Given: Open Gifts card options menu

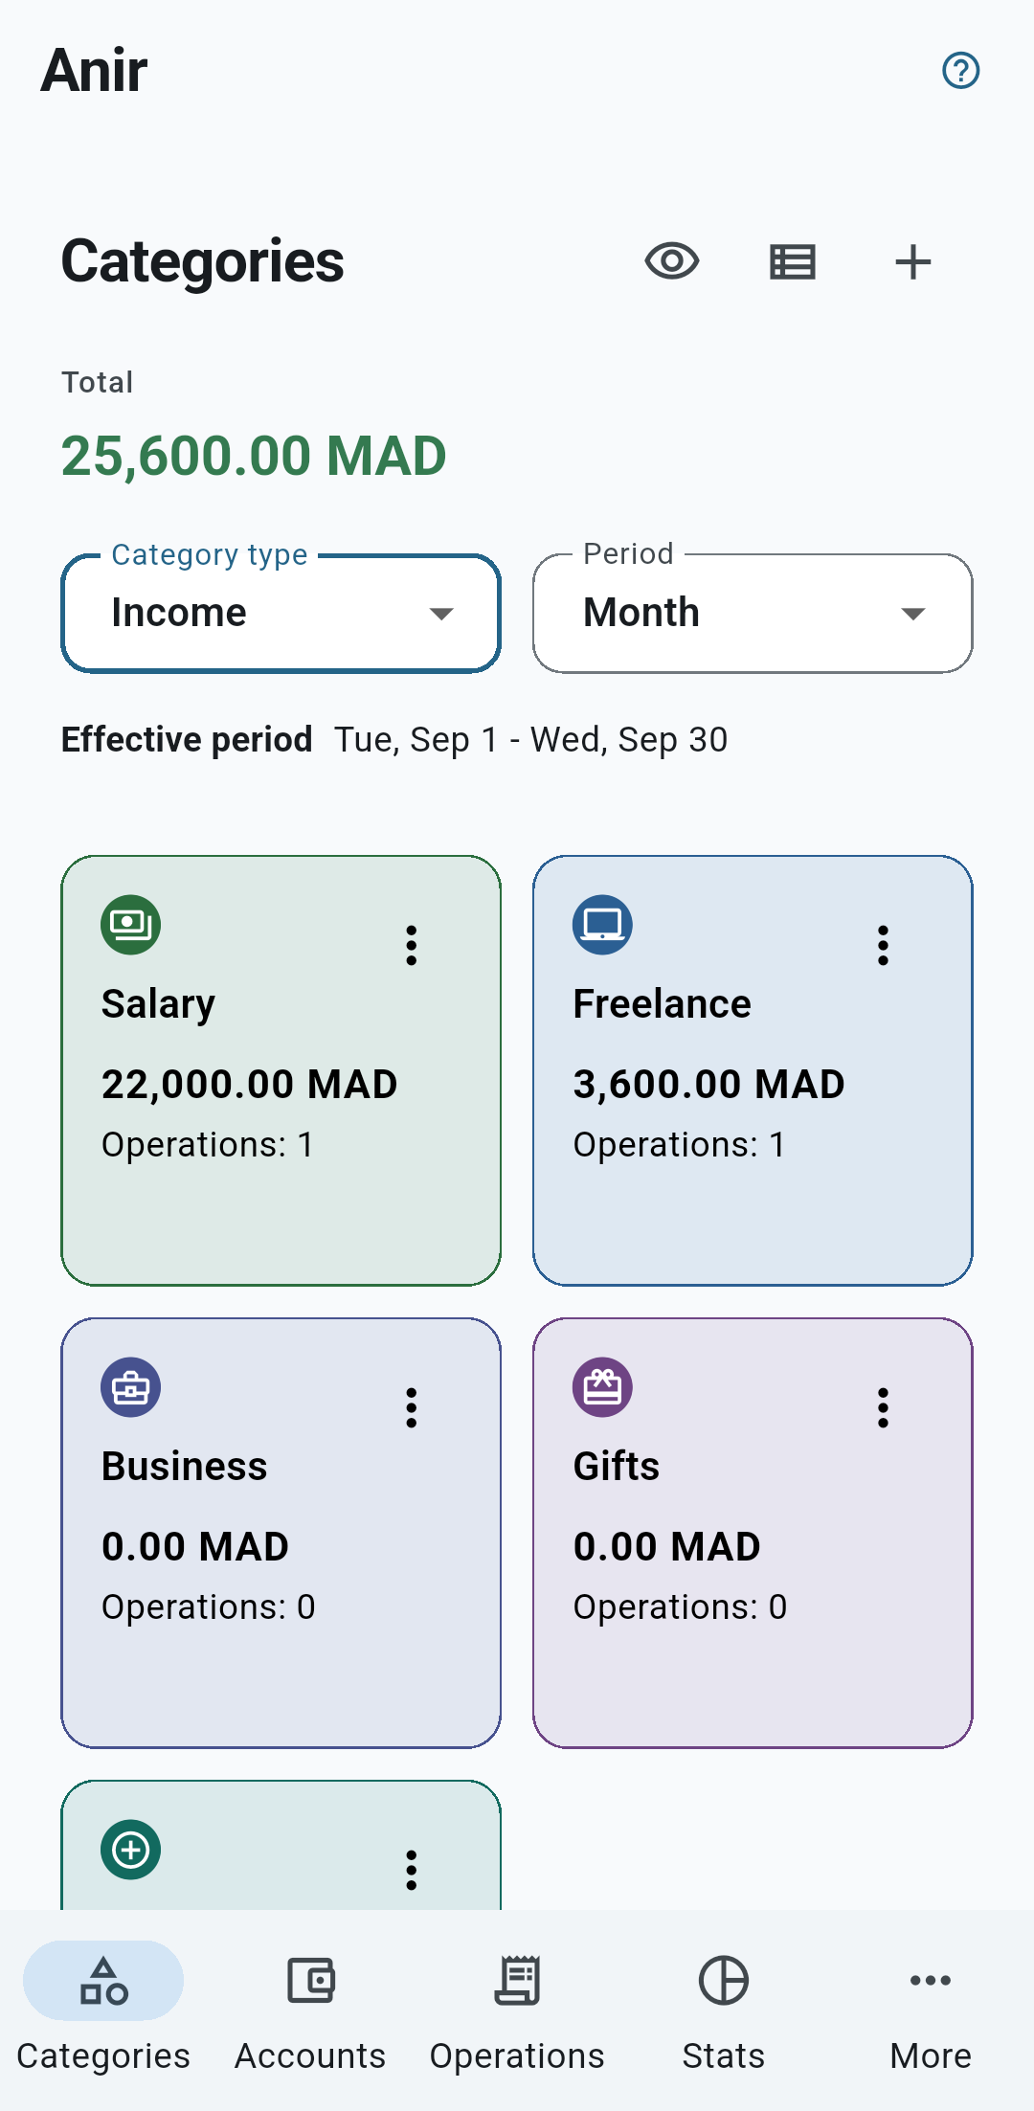Looking at the screenshot, I should click(883, 1408).
